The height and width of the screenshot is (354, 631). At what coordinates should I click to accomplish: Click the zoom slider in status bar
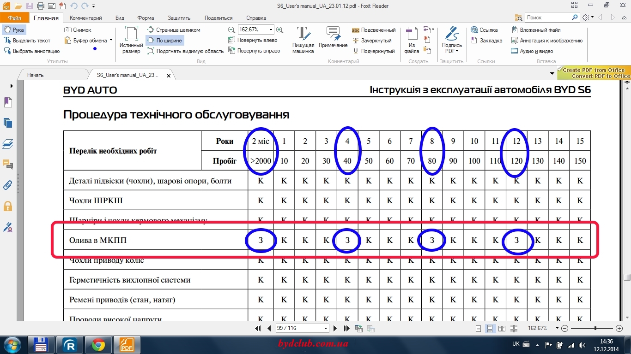click(x=595, y=328)
